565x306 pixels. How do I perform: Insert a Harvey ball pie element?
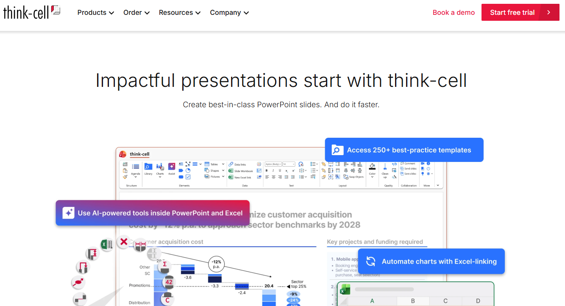tap(188, 170)
